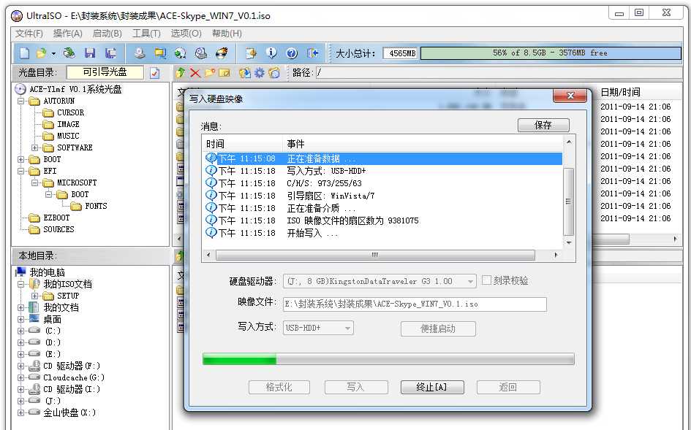Viewport: 691px width, 430px height.
Task: Expand the SOFTWARE folder node
Action: point(35,147)
